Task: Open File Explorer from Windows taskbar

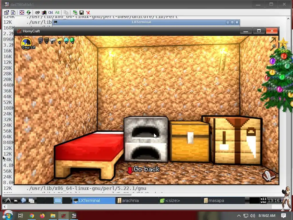Action: 53,216
